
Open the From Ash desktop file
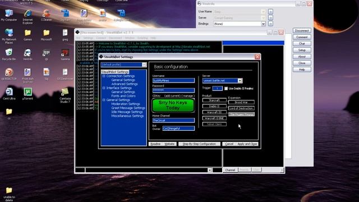(x=27, y=76)
